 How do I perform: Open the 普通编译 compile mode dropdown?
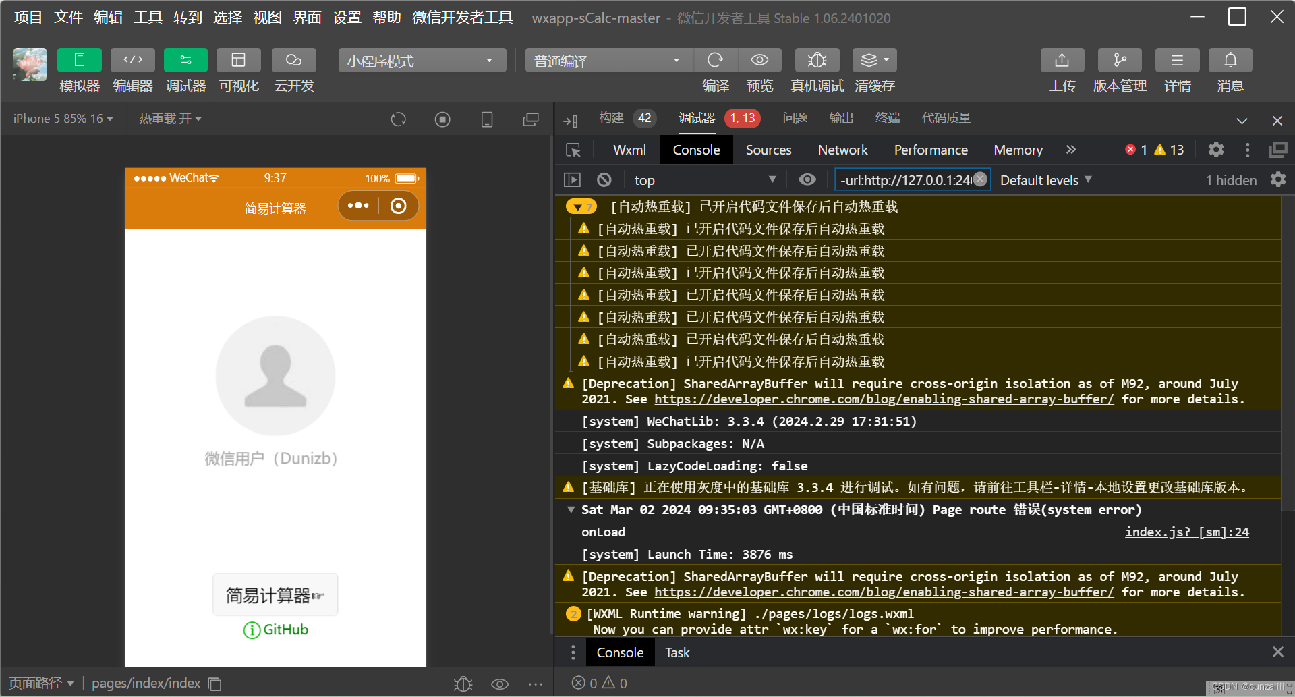point(609,61)
